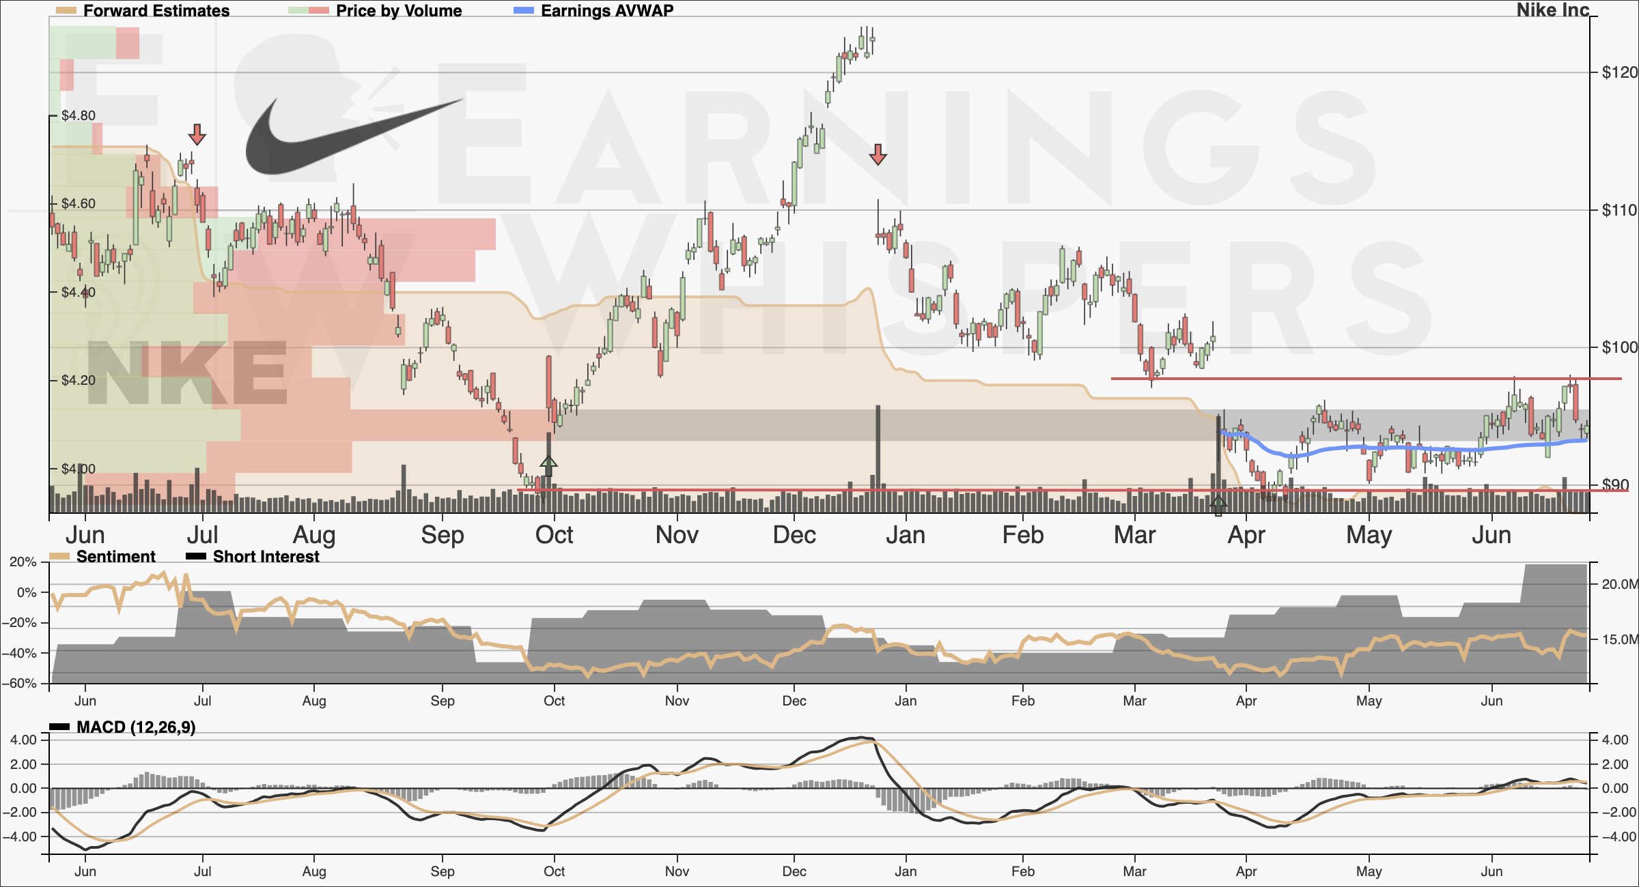Click the Apr label on main price chart

tap(1246, 535)
